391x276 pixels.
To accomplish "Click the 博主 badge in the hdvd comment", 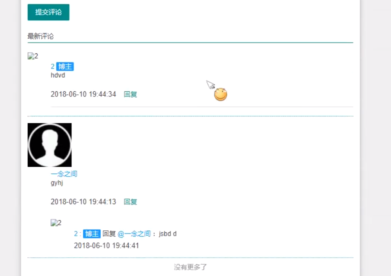I will point(65,67).
